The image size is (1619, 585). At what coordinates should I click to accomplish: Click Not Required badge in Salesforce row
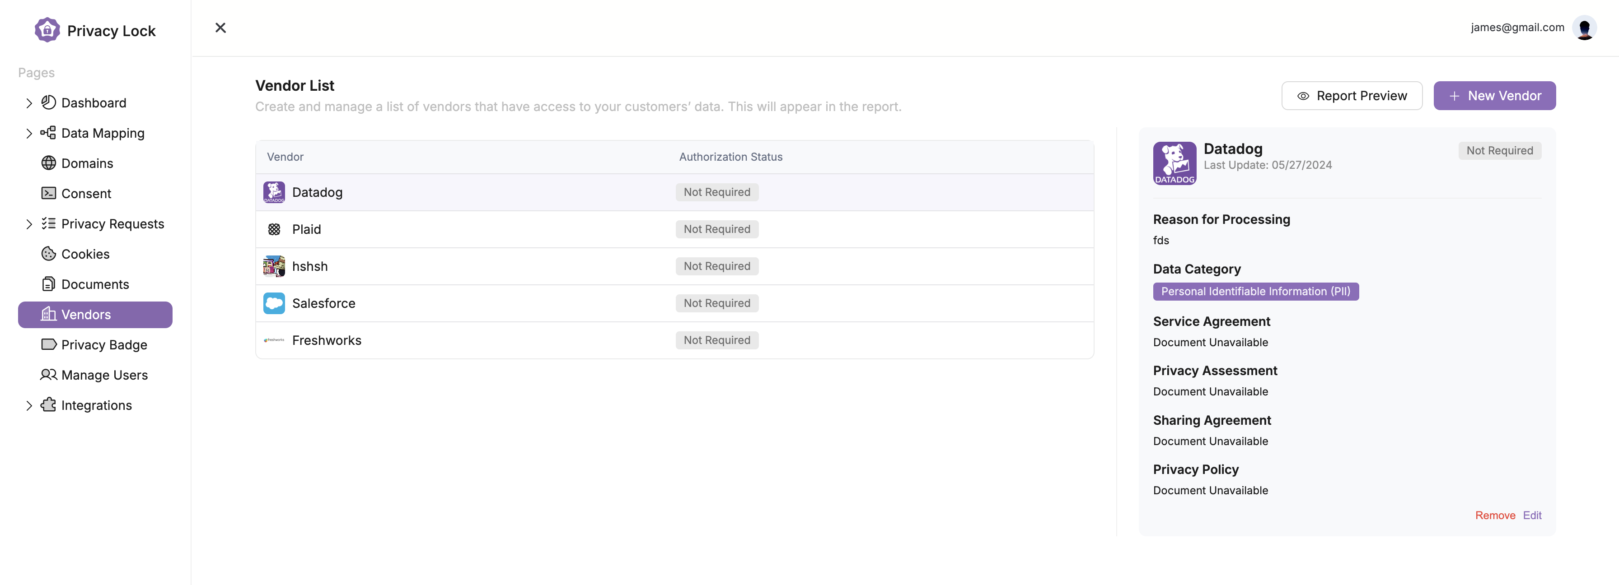click(x=717, y=303)
